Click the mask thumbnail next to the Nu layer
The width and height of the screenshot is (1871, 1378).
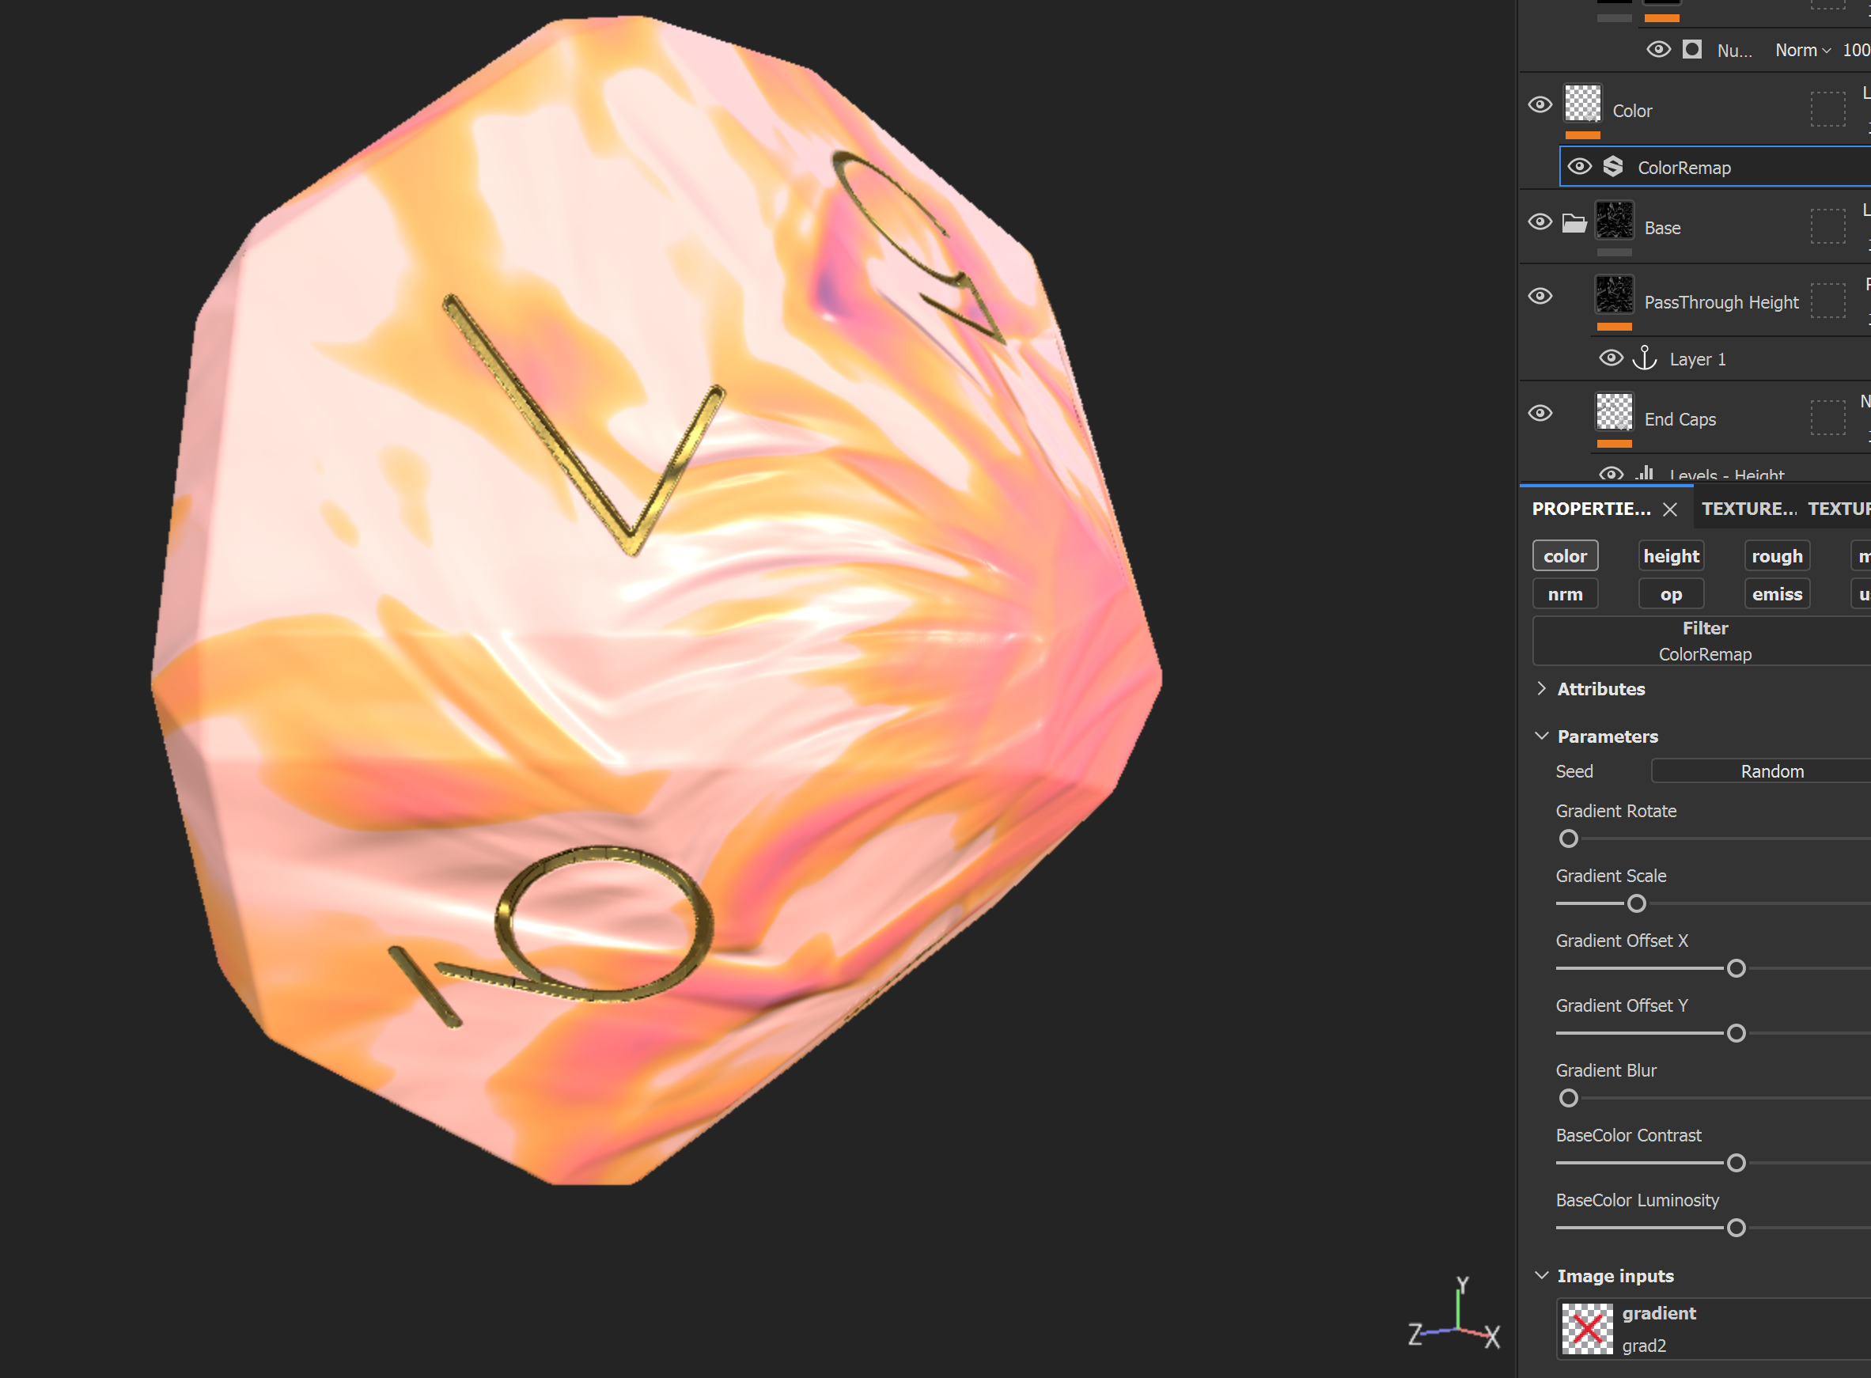point(1691,50)
